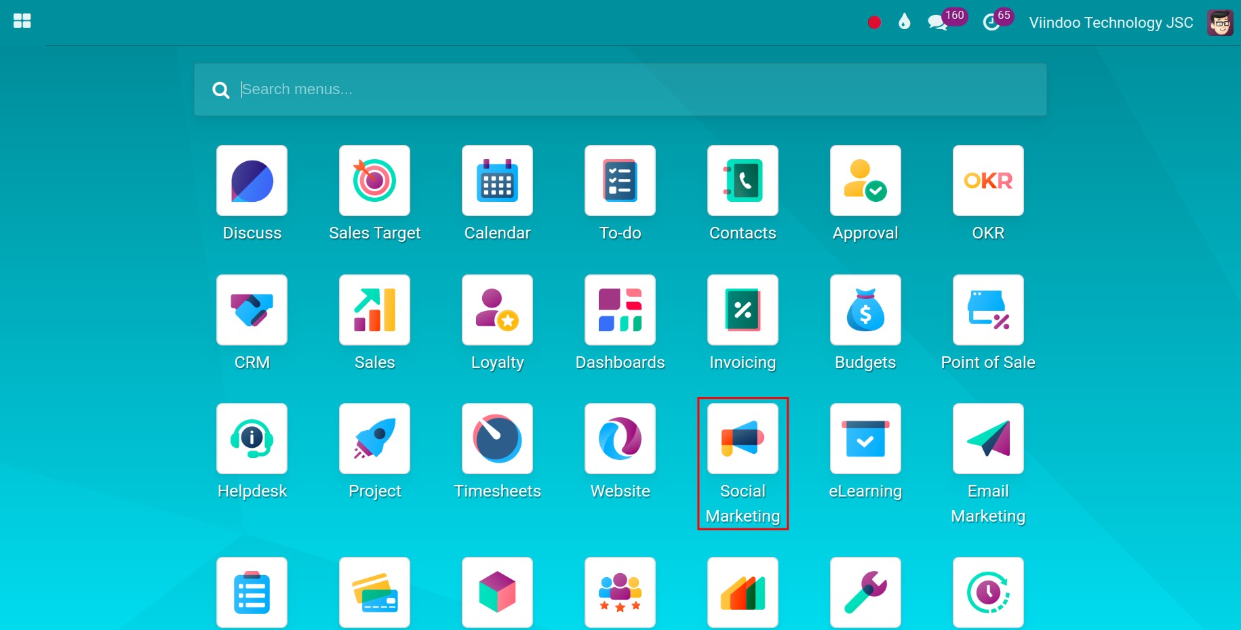Click the red record dot indicator
The width and height of the screenshot is (1241, 630).
(x=874, y=22)
